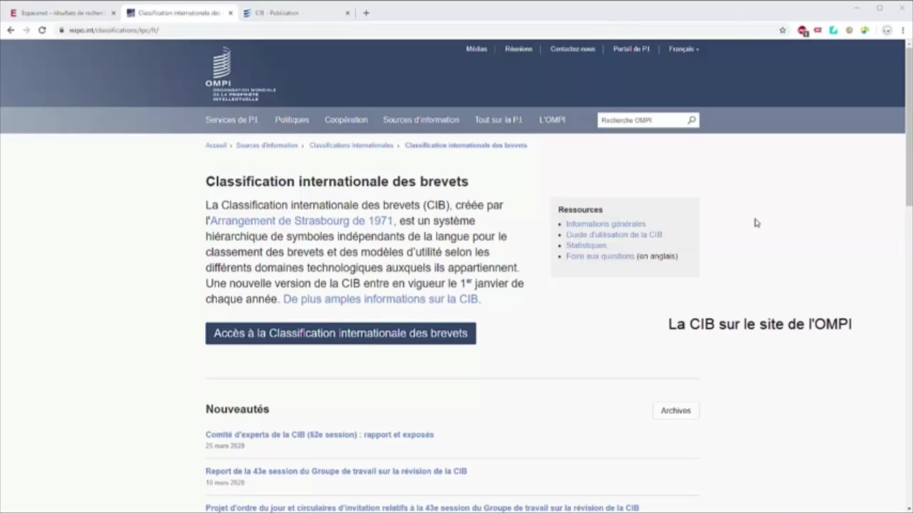Click the profile avatar icon in Chrome

(x=887, y=30)
